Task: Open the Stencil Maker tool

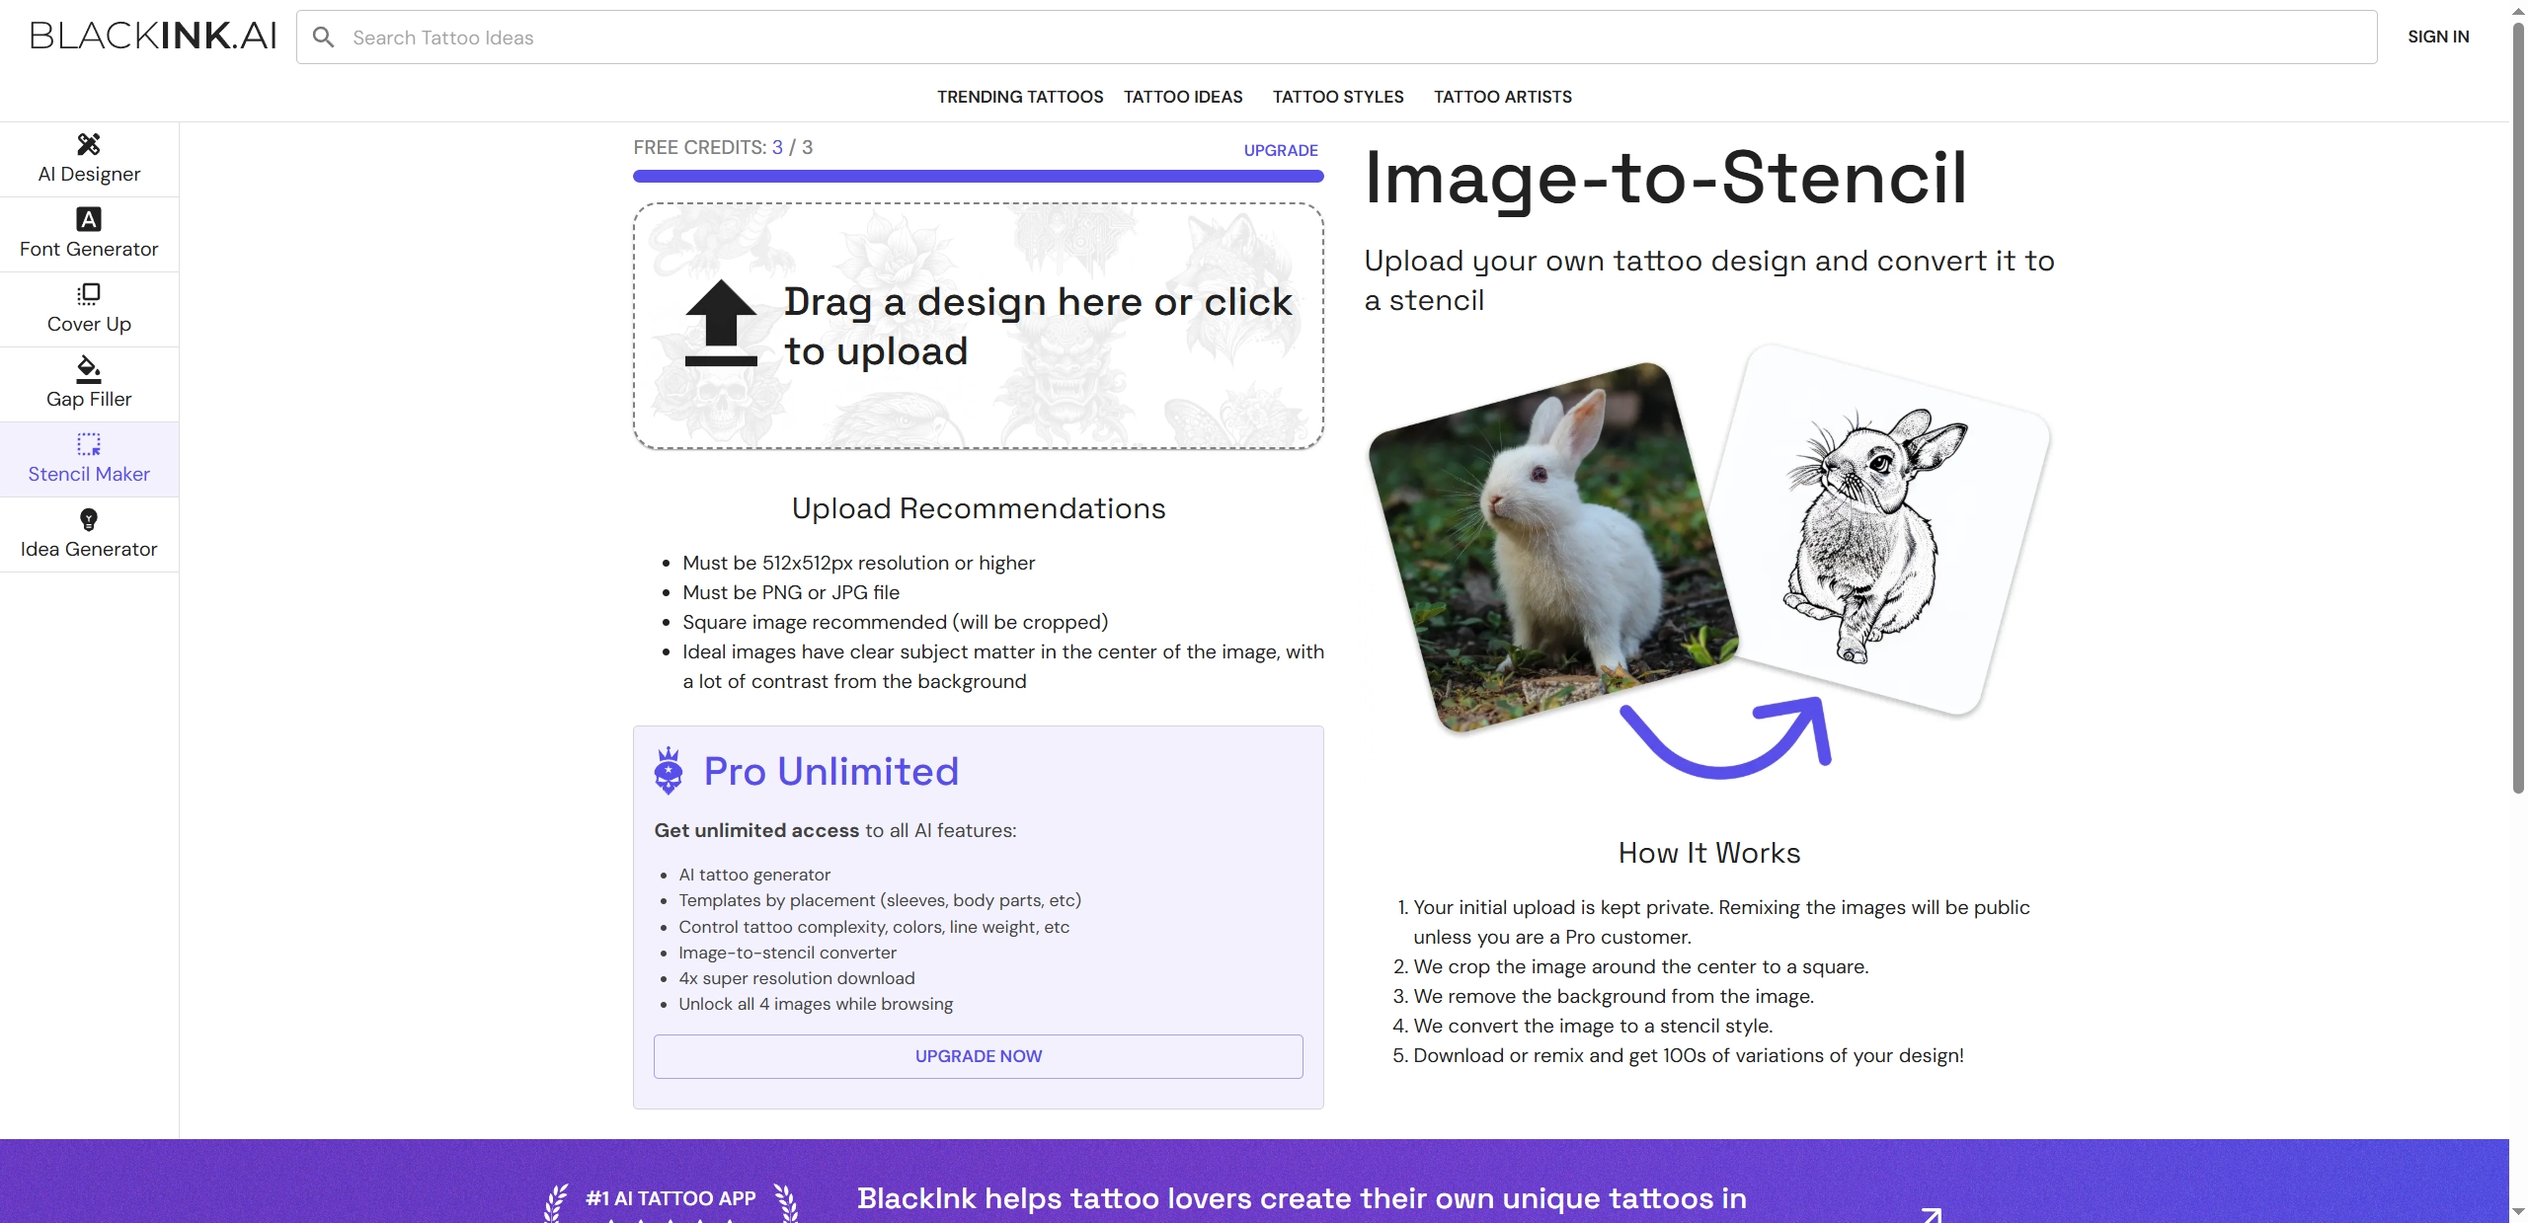Action: pos(88,458)
